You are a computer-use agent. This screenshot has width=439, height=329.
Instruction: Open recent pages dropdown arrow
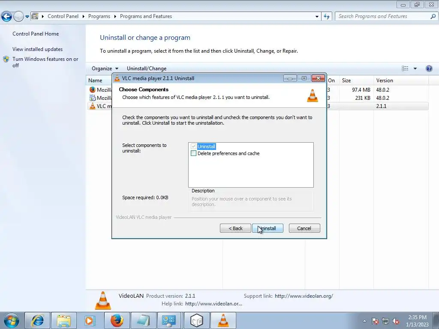[x=27, y=17]
